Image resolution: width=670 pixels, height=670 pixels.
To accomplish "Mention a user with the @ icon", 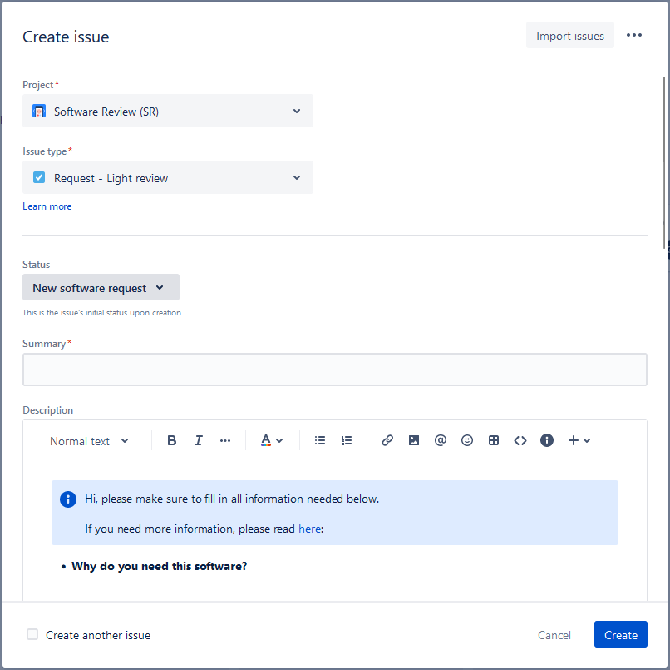I will pos(441,440).
